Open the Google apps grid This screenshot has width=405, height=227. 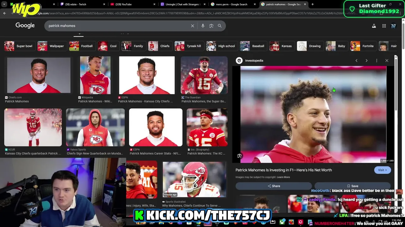click(384, 26)
